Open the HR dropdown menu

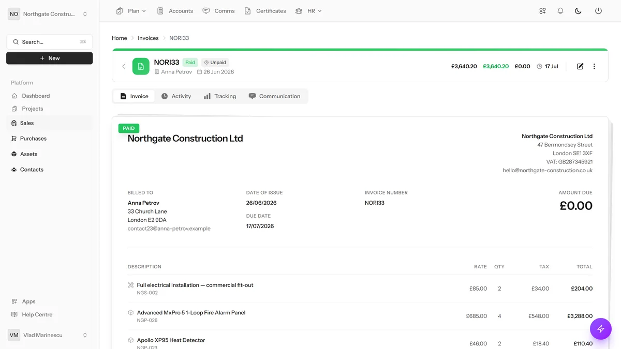pyautogui.click(x=308, y=11)
